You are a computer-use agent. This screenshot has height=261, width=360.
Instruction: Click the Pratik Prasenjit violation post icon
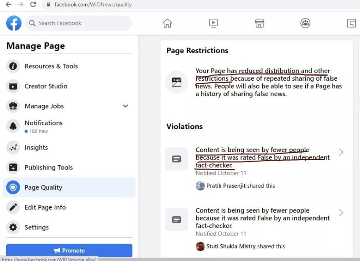tap(177, 159)
